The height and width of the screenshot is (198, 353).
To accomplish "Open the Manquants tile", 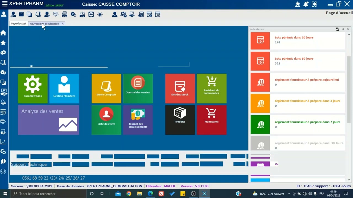I will [212, 120].
